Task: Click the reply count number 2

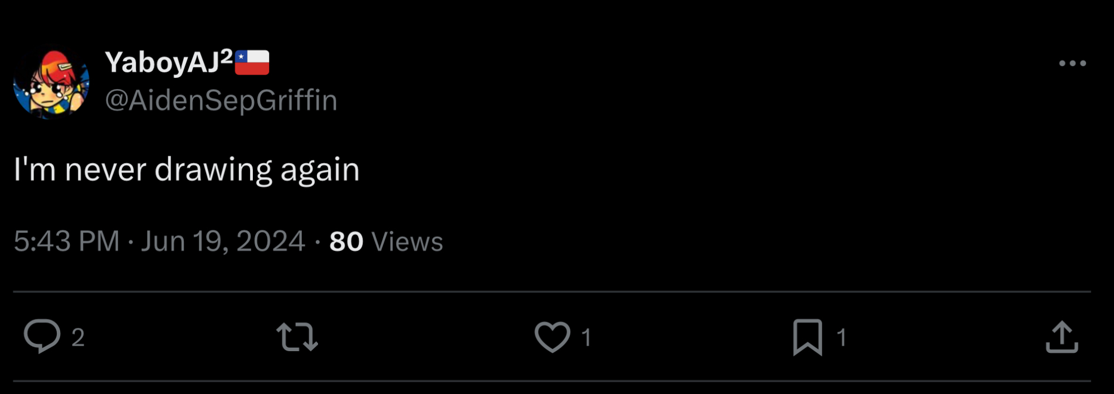Action: click(78, 337)
